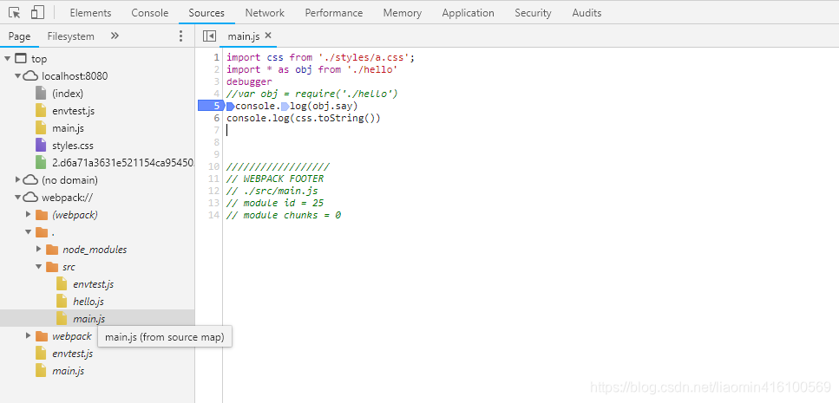Screen dimensions: 839x403
Task: Click the src folder icon
Action: tap(52, 267)
